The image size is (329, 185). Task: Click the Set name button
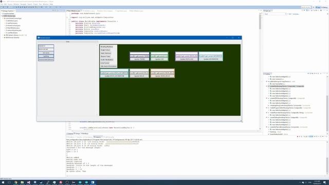(46, 52)
